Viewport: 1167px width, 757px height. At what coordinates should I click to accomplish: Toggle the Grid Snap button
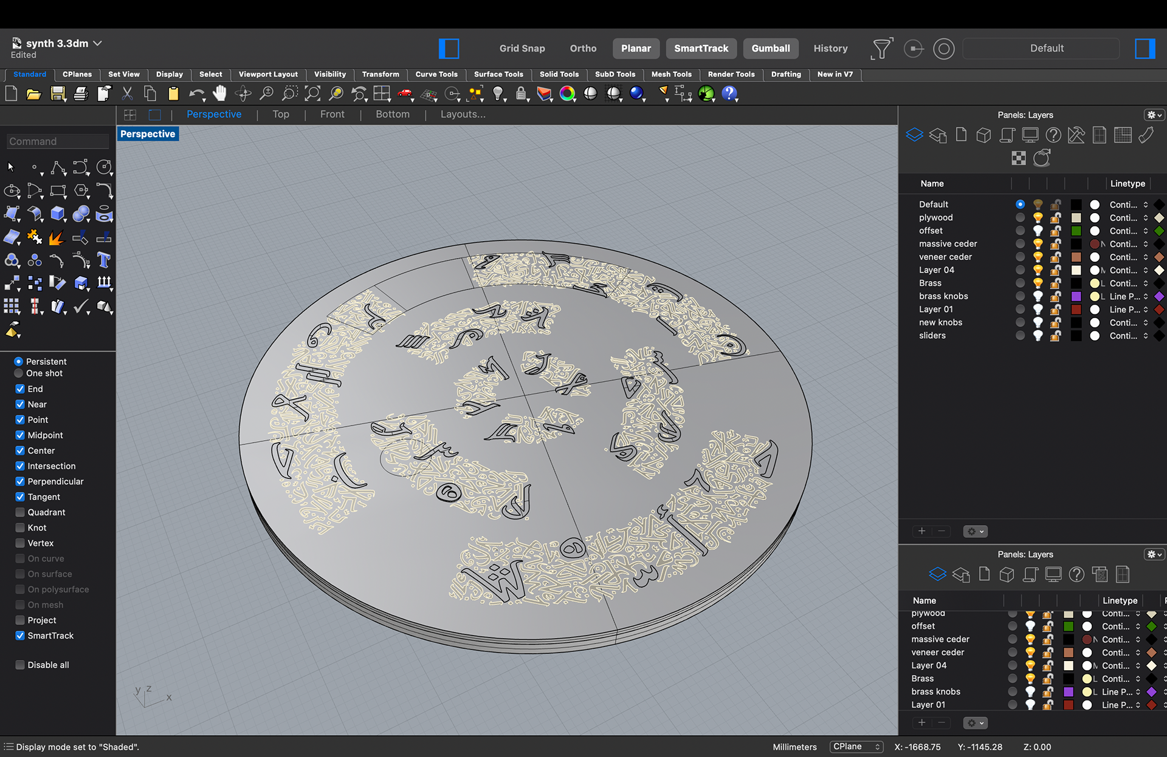pos(522,49)
